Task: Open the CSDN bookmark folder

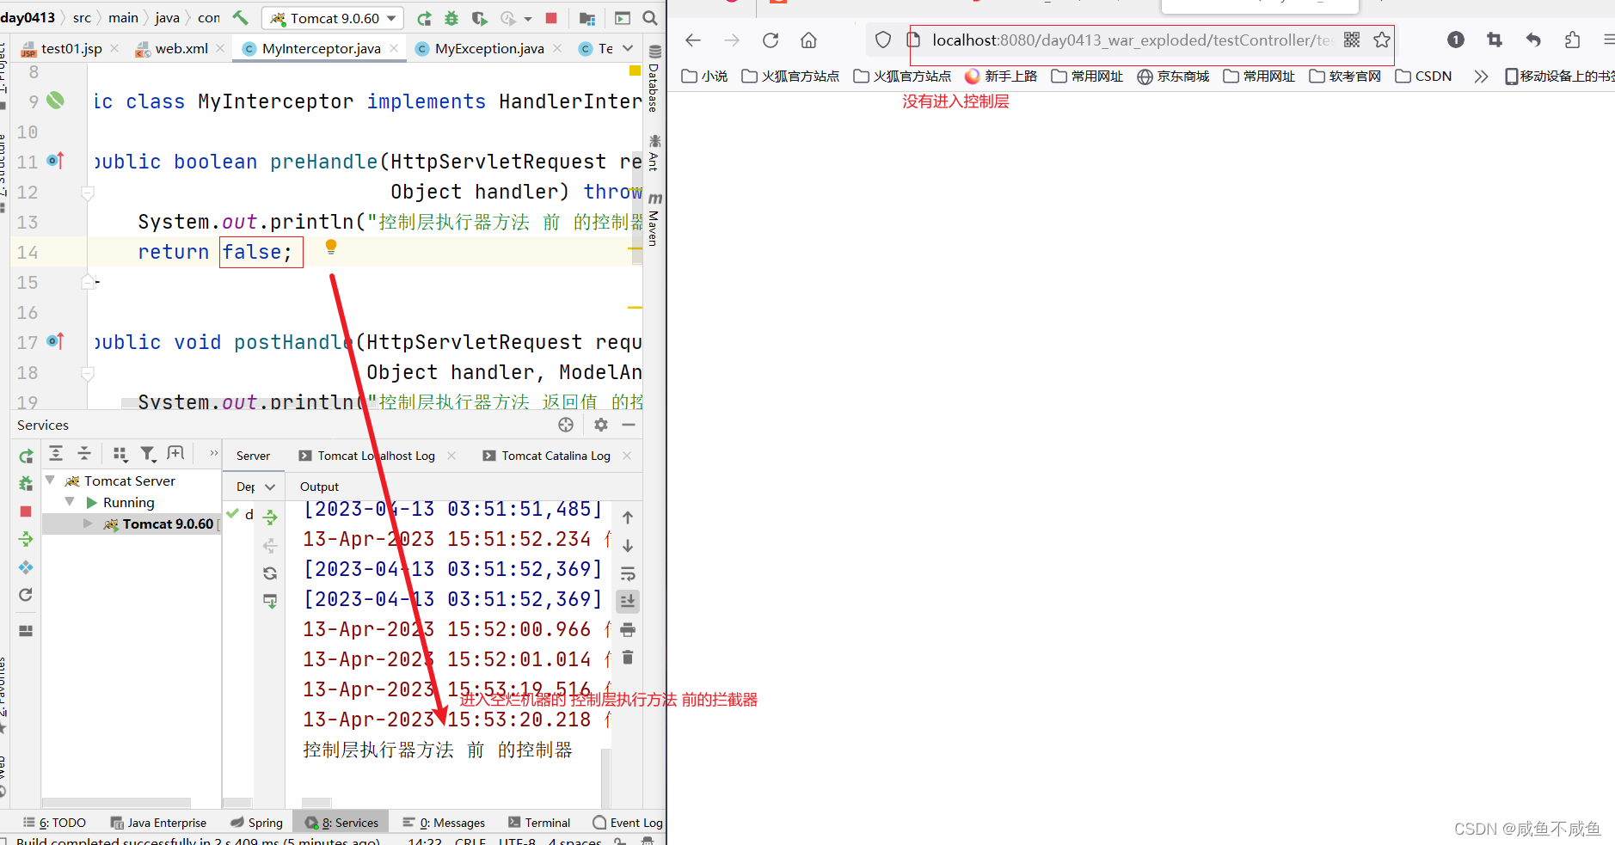Action: click(x=1423, y=76)
